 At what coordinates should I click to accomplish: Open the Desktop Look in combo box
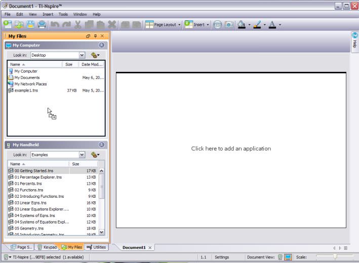[x=58, y=55]
